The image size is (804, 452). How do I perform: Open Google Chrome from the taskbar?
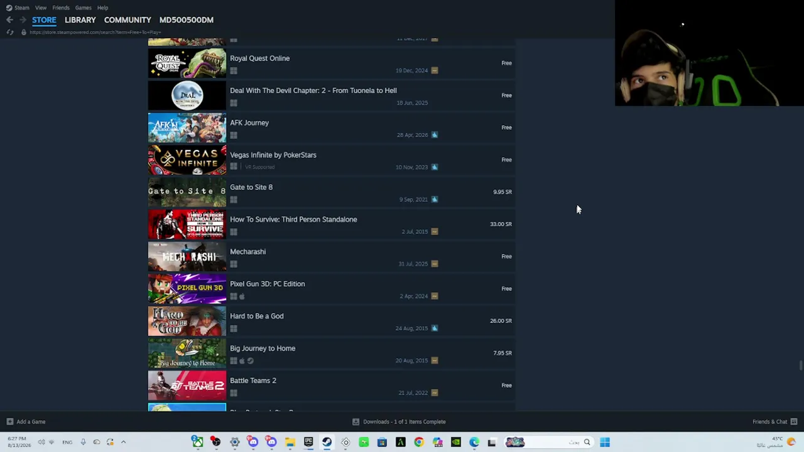pyautogui.click(x=419, y=443)
